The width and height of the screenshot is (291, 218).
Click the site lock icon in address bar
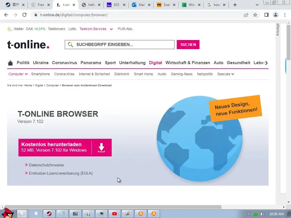pyautogui.click(x=36, y=15)
